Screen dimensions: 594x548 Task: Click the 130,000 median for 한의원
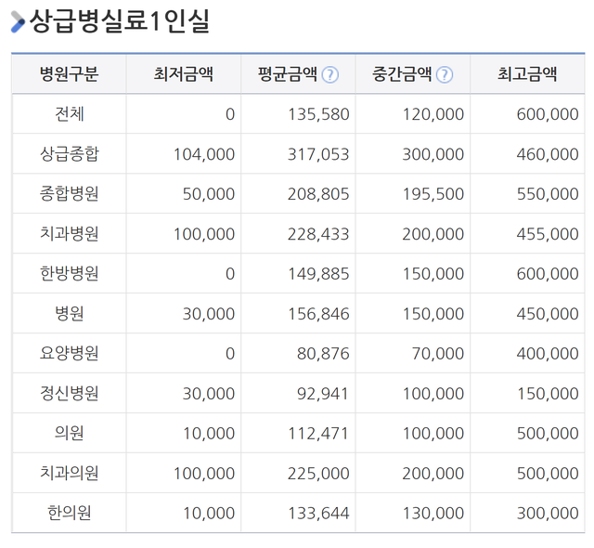click(x=433, y=514)
